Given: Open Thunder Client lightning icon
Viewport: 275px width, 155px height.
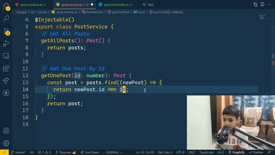Looking at the screenshot, I should 6,93.
